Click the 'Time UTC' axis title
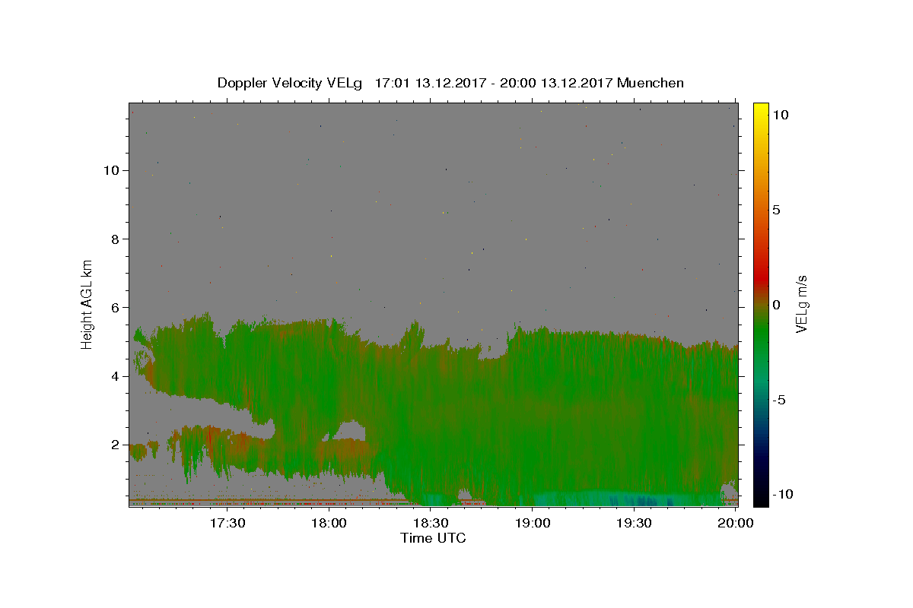 coord(433,538)
